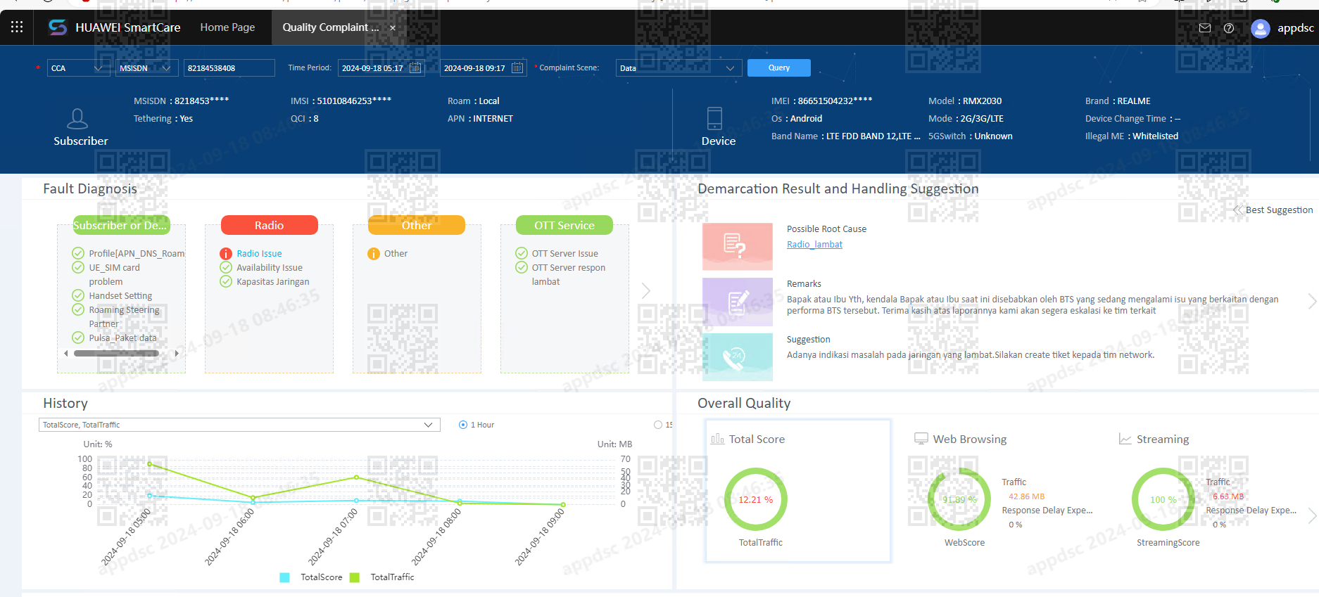Open calendar for end time 09:17
The image size is (1319, 597).
pyautogui.click(x=517, y=68)
